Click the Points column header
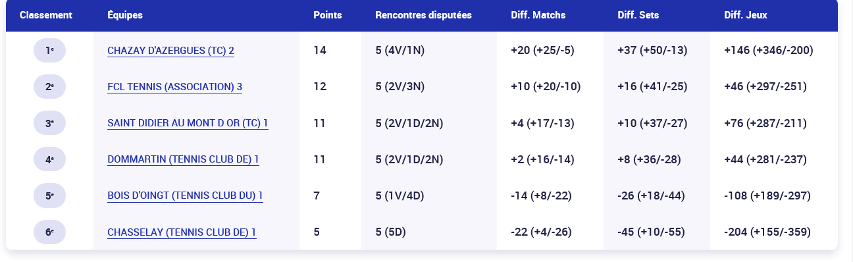The height and width of the screenshot is (262, 853). tap(327, 14)
